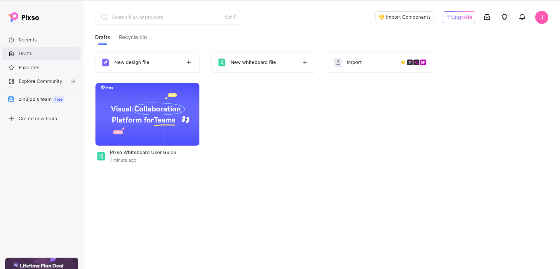The image size is (560, 269).
Task: Click the plus icon for New whiteboard file
Action: click(x=305, y=62)
